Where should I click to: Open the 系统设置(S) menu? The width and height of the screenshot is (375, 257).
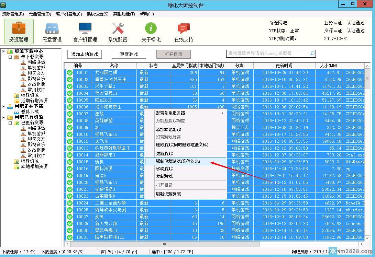(x=98, y=14)
